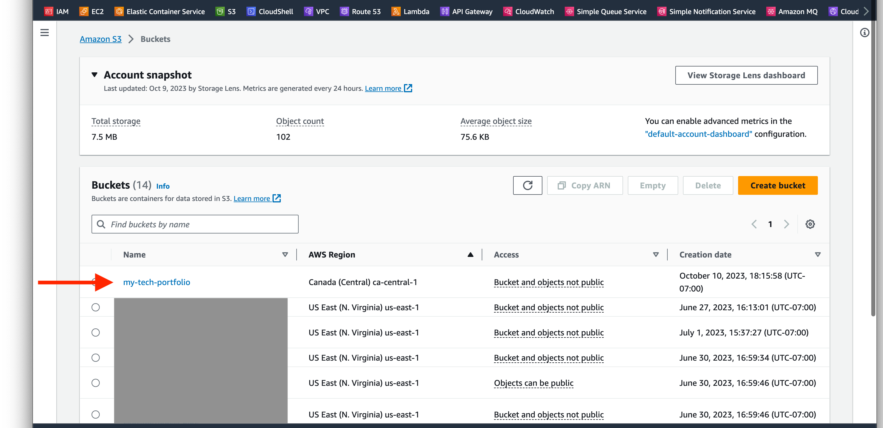
Task: Click the Delete button
Action: [708, 185]
